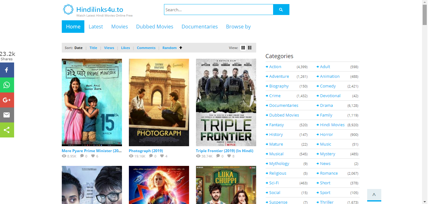
Task: Open the Documentaries menu item
Action: click(199, 27)
